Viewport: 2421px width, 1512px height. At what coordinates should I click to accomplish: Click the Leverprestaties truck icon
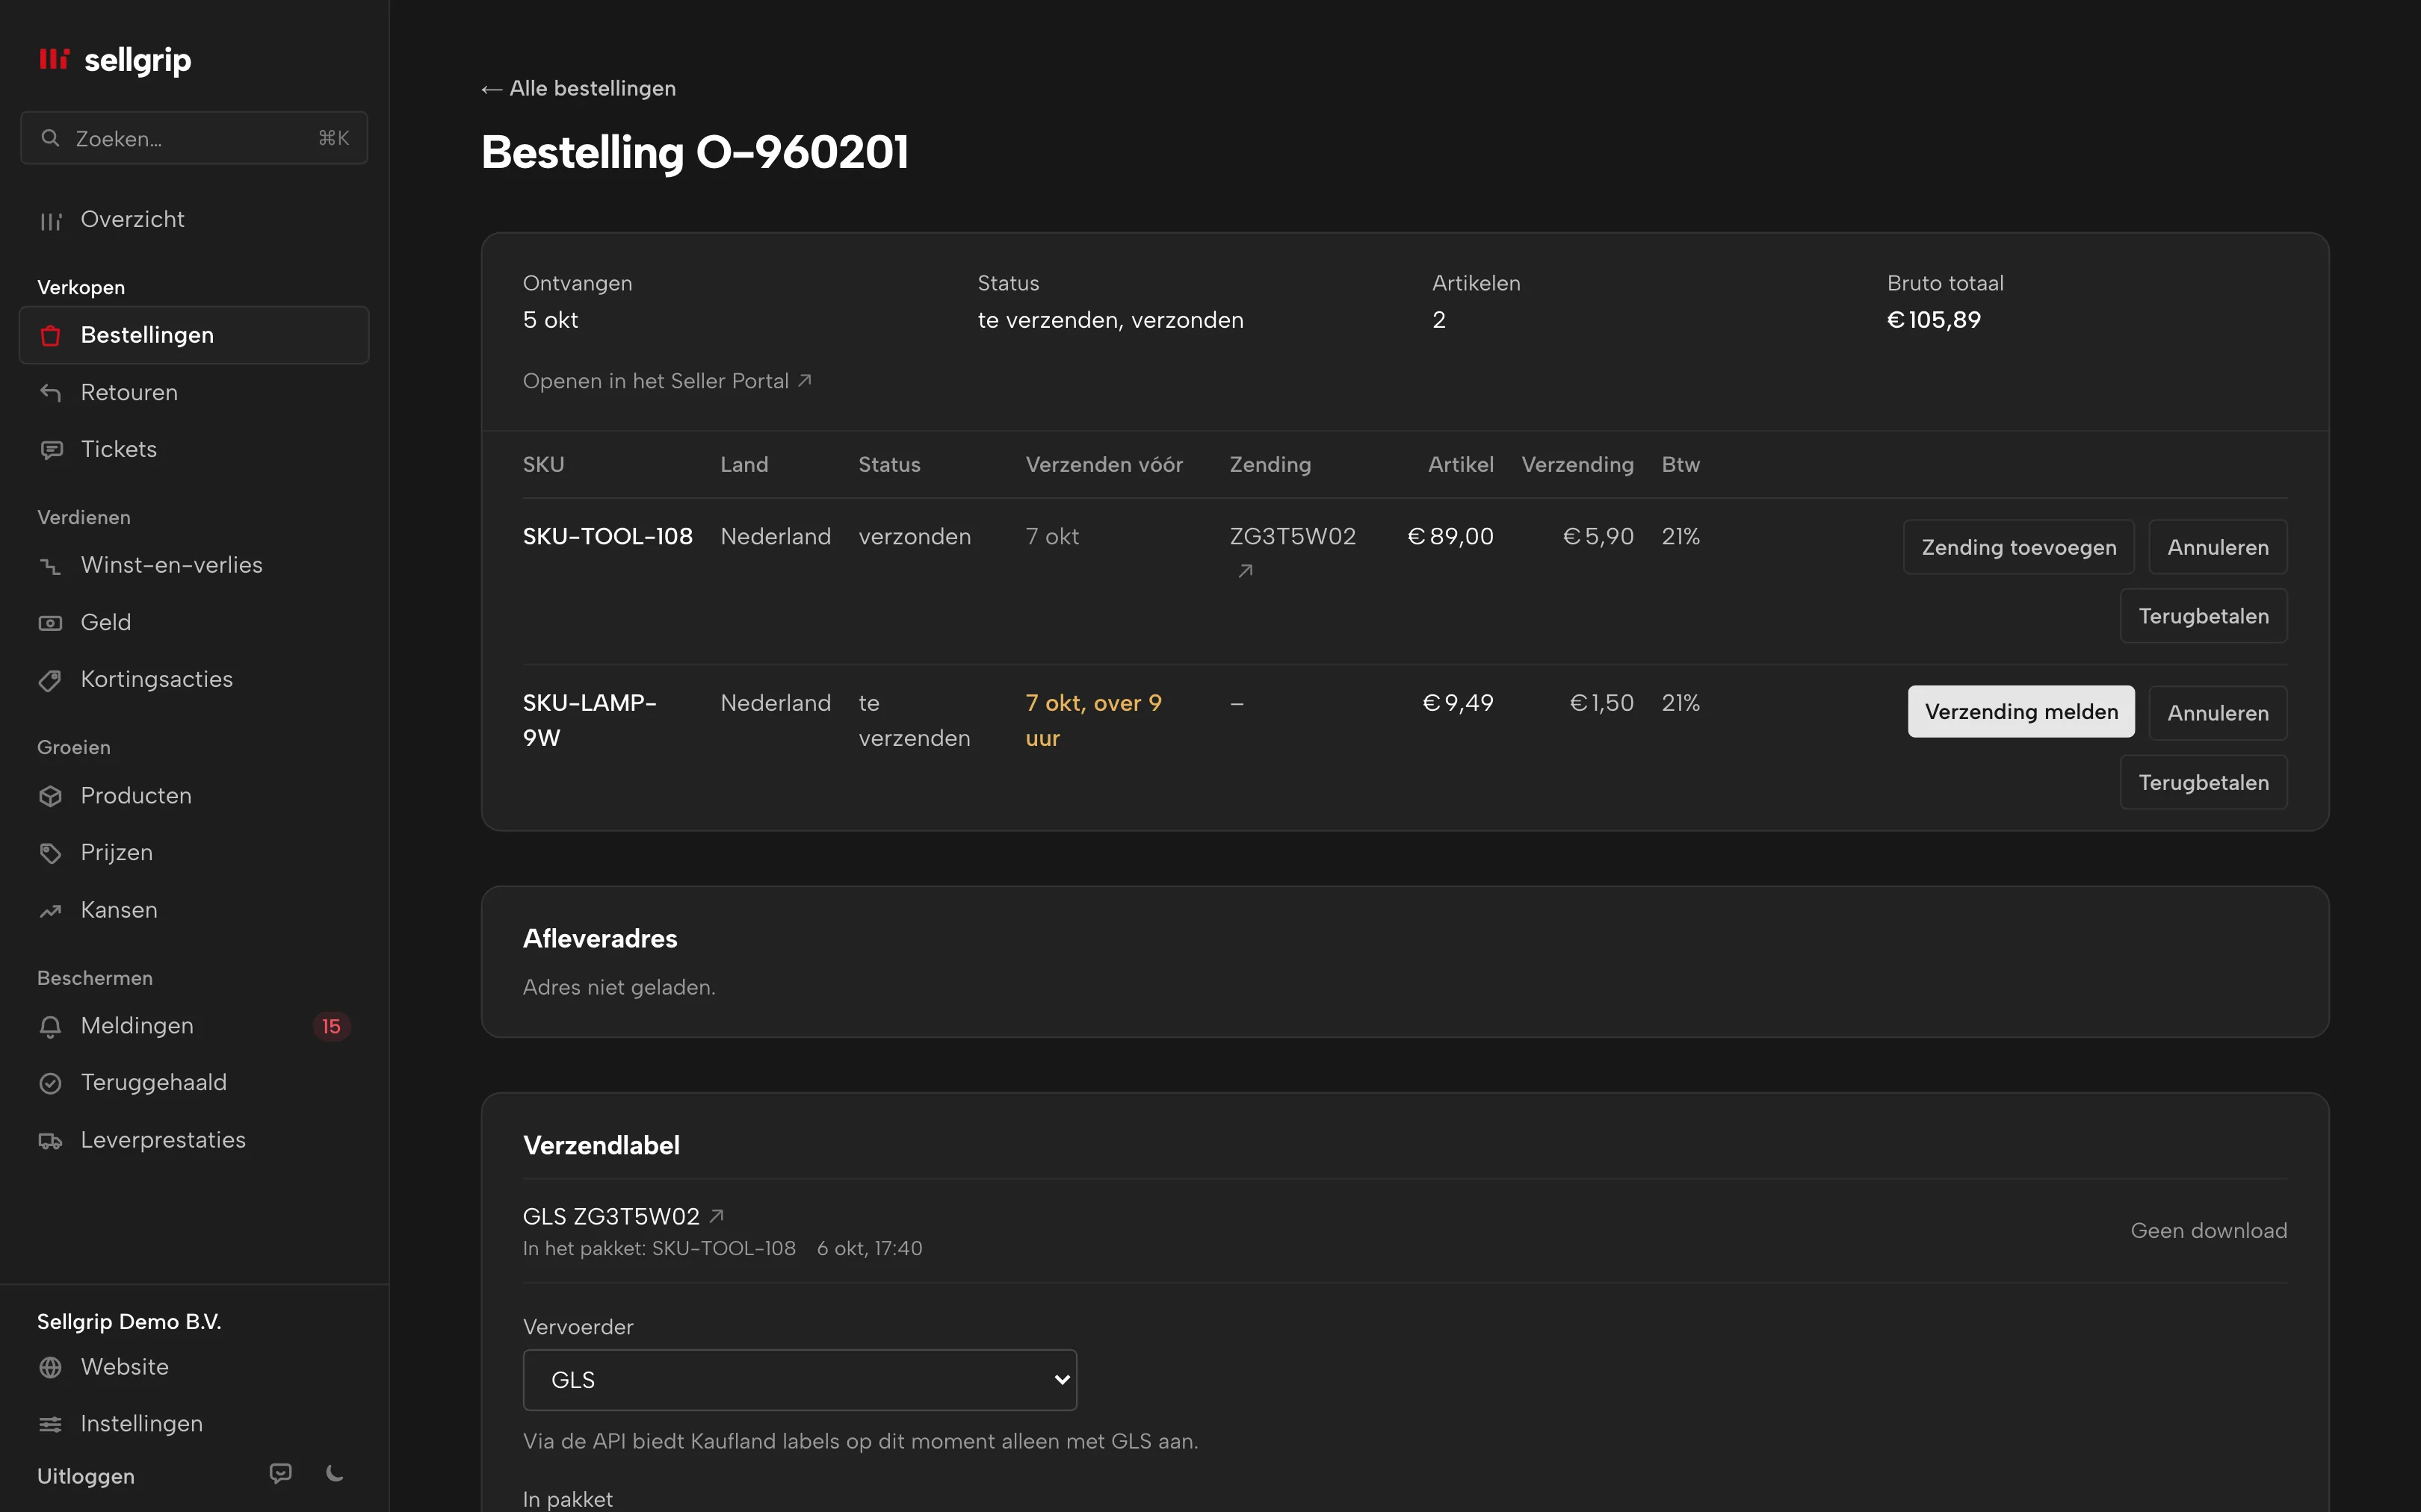[51, 1141]
